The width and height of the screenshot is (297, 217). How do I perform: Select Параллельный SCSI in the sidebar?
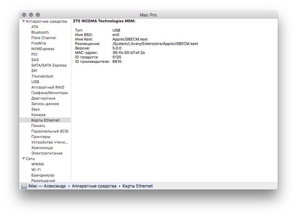(x=50, y=131)
